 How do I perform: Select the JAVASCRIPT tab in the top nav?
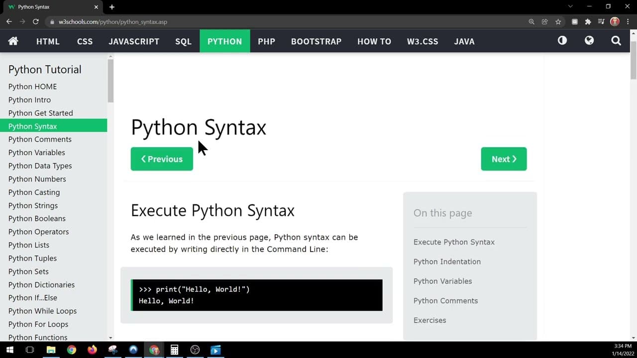(x=134, y=41)
